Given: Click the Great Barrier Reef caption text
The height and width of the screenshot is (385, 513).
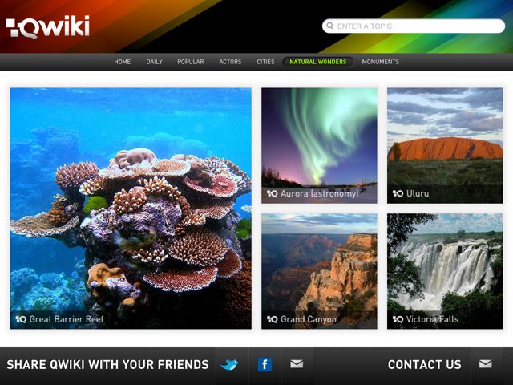Looking at the screenshot, I should 67,319.
